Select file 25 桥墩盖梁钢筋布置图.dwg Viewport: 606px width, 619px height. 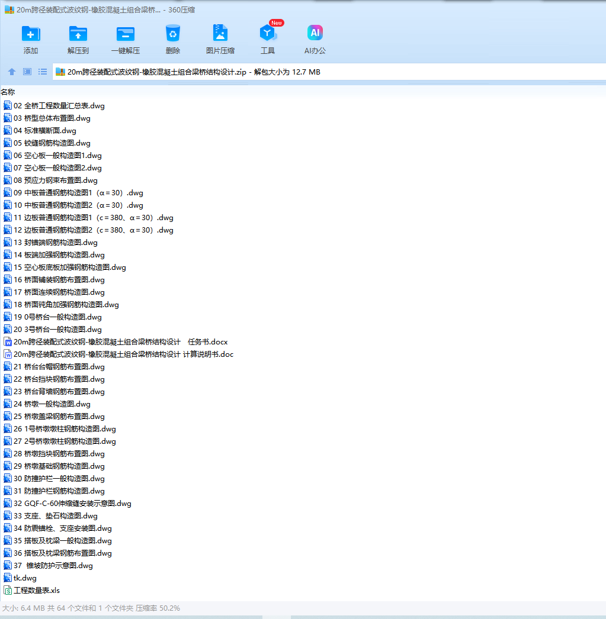coord(54,417)
